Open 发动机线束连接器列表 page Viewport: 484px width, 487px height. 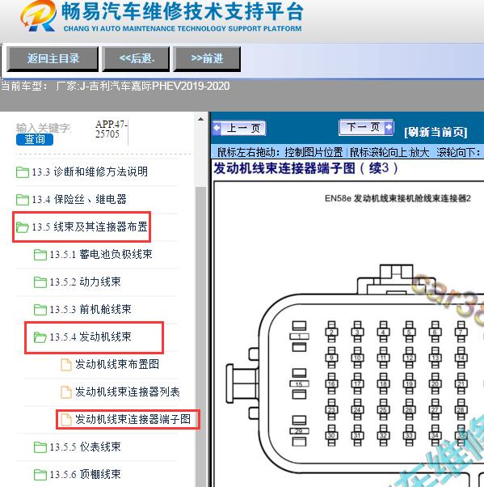click(128, 392)
